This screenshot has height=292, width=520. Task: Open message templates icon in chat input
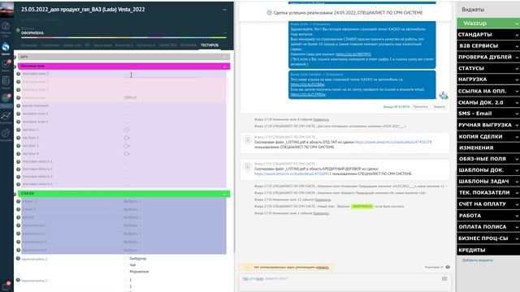click(444, 279)
